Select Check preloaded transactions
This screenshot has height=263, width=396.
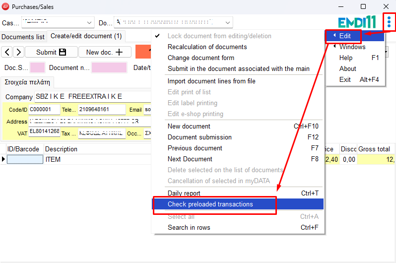coord(210,204)
